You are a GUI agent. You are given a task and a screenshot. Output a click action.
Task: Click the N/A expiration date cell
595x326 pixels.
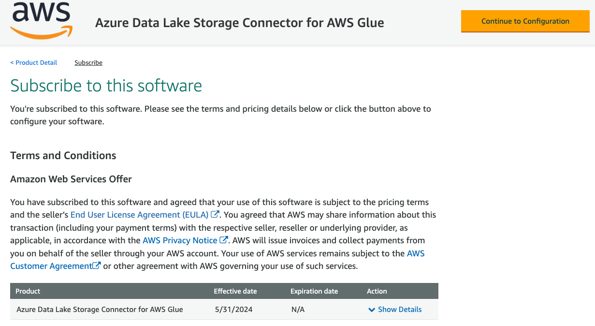pos(298,310)
